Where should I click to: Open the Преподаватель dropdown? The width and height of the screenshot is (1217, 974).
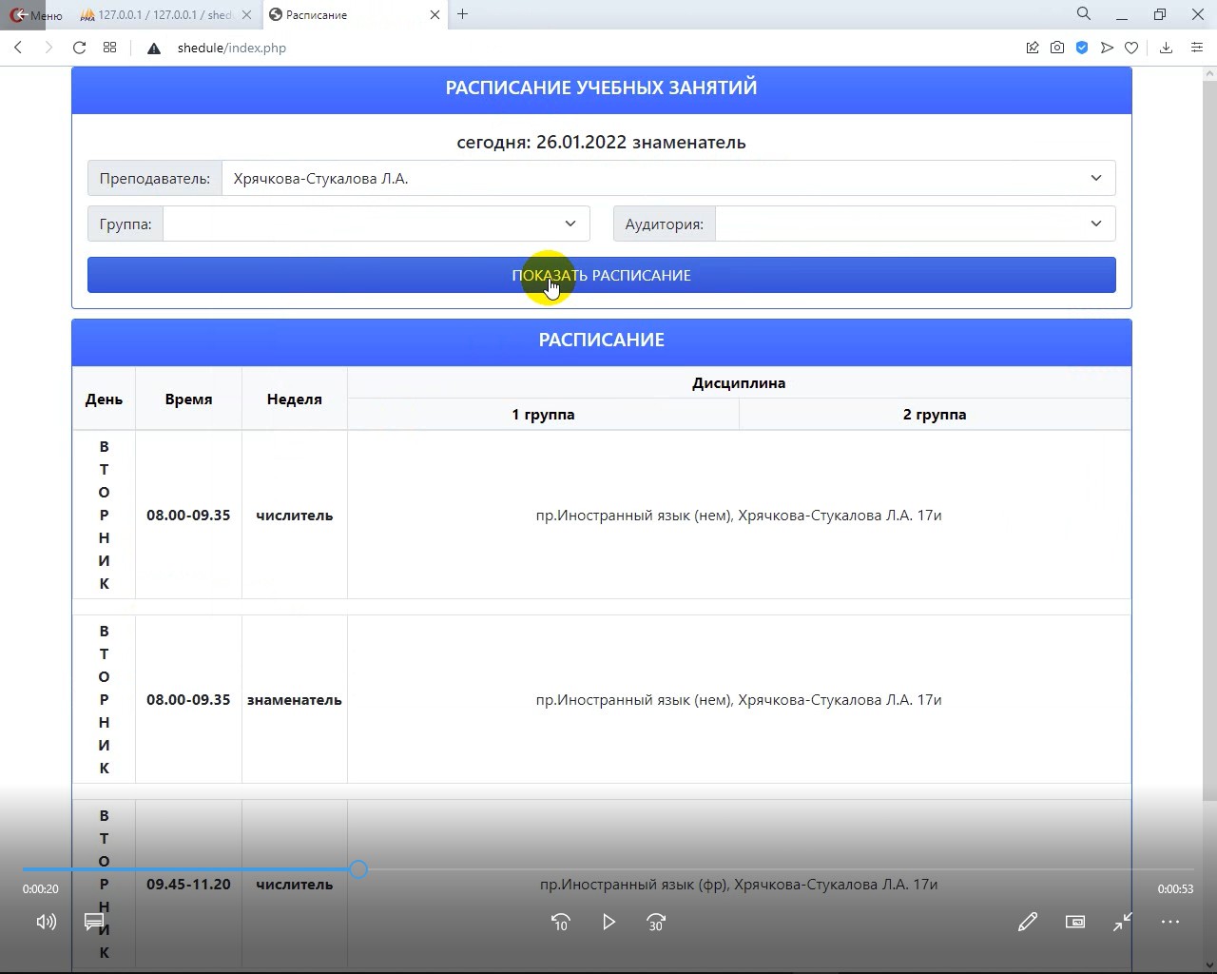[668, 178]
